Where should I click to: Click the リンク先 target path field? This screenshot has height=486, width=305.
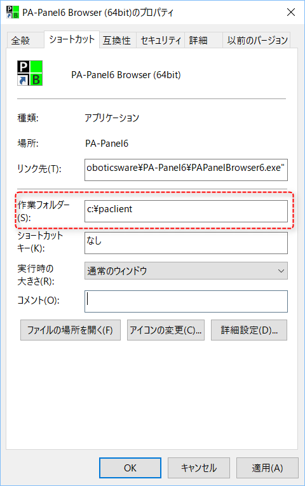click(x=186, y=170)
